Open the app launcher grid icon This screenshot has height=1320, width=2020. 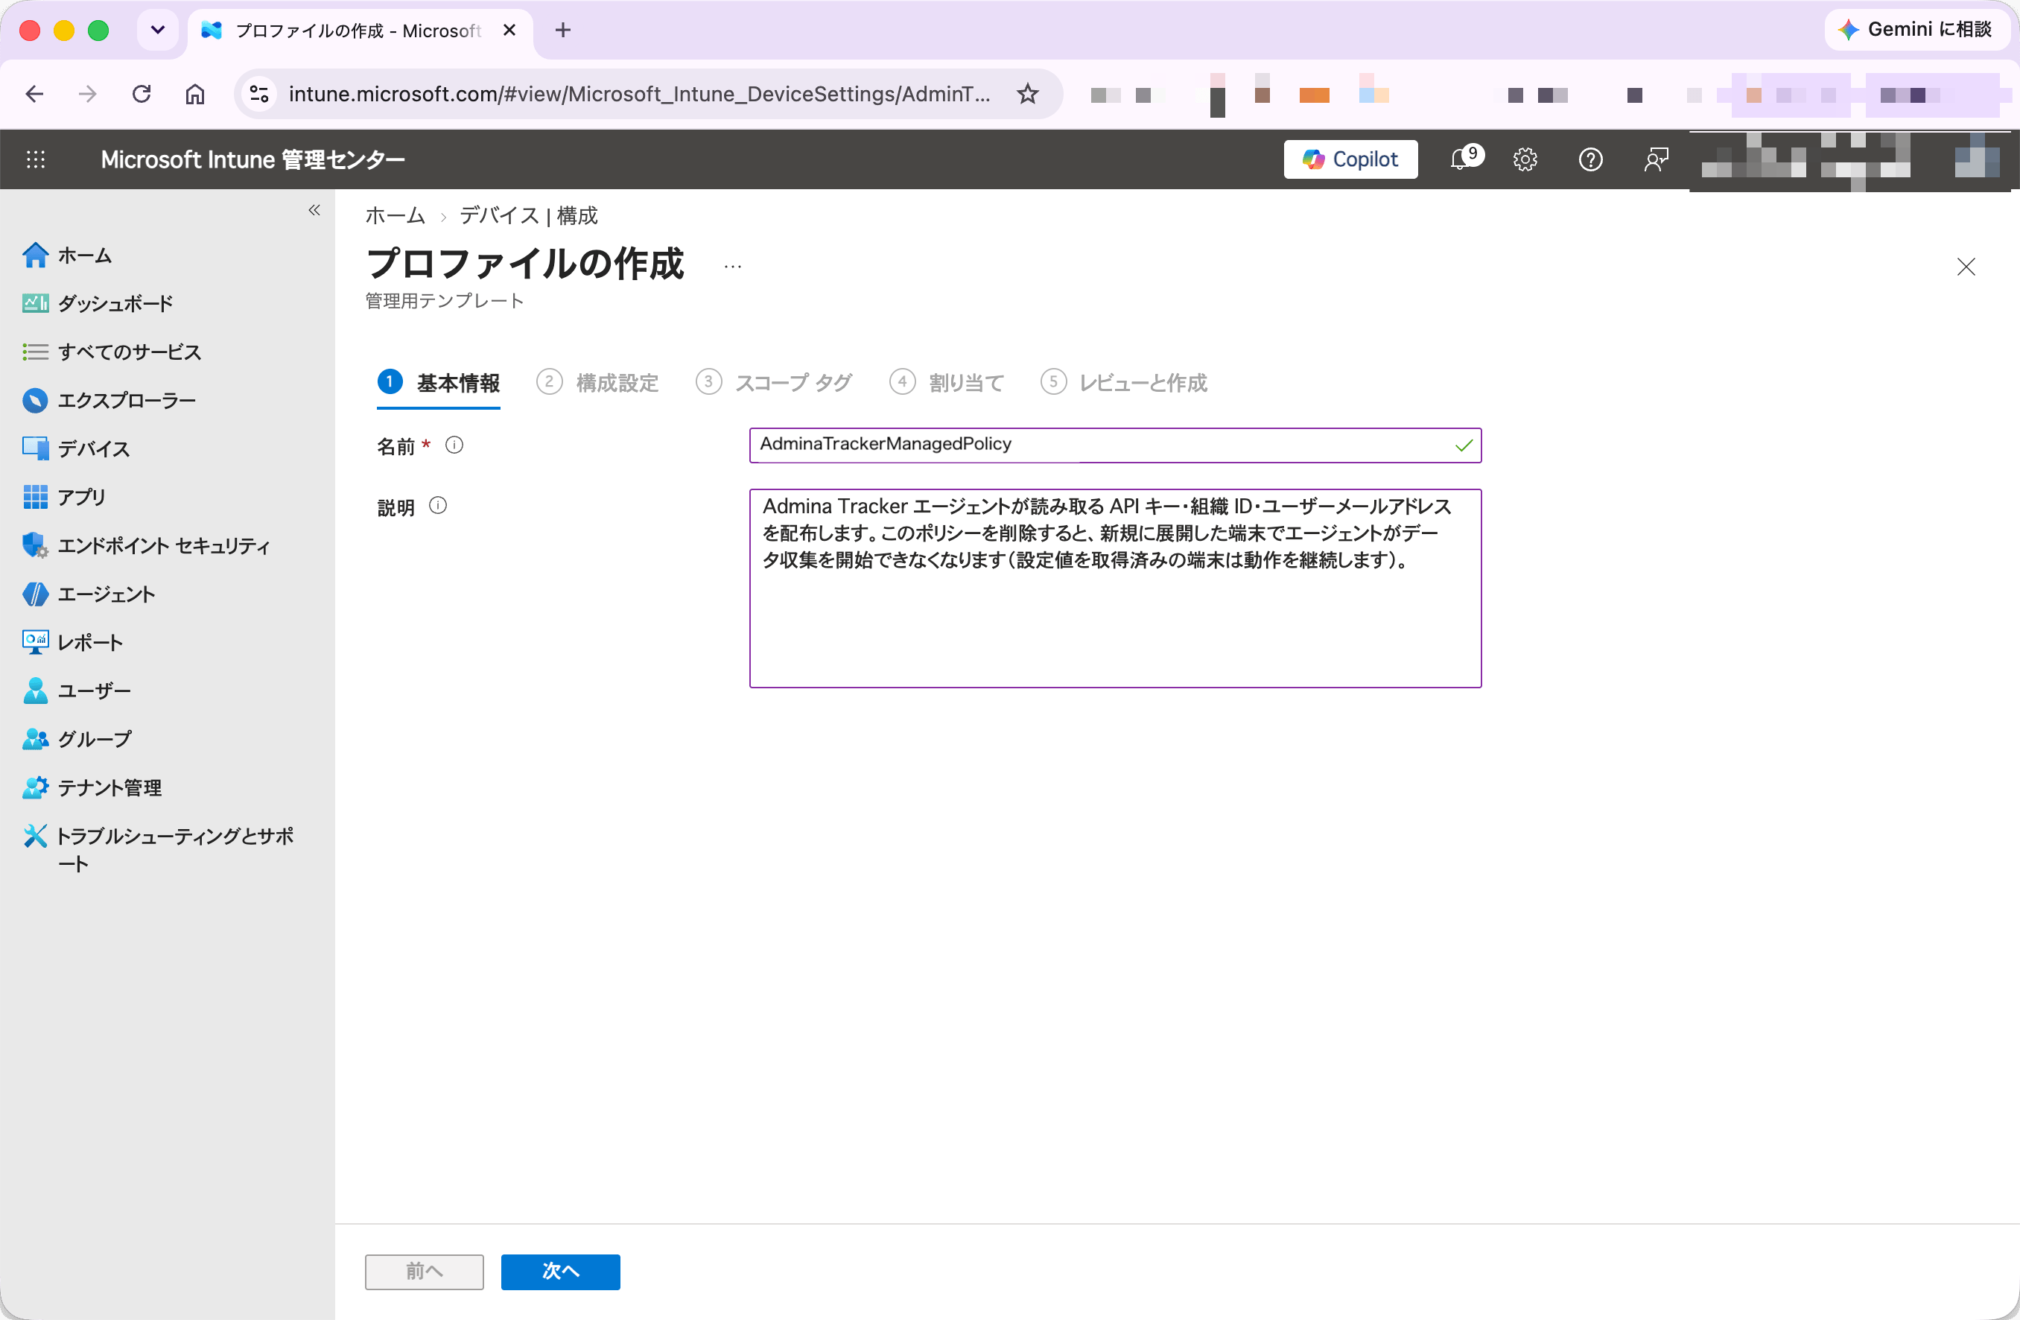tap(36, 159)
